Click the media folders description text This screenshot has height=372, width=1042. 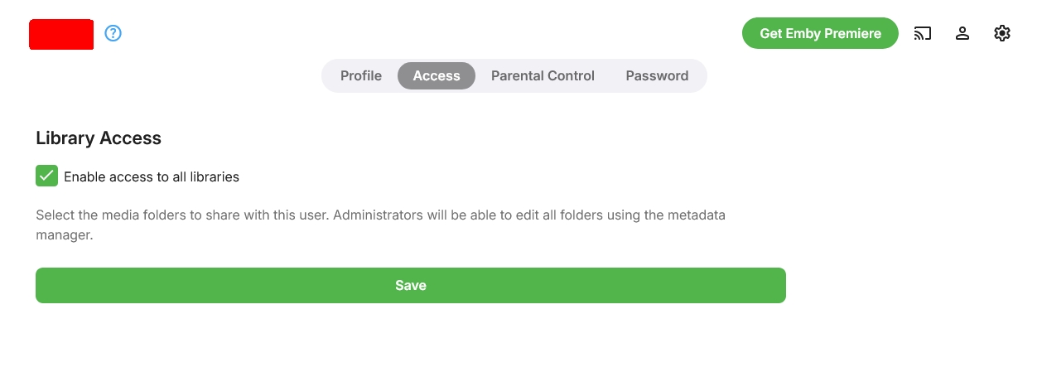pyautogui.click(x=331, y=215)
